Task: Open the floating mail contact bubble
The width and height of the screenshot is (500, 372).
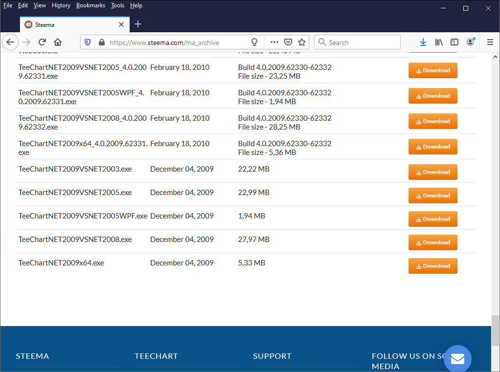Action: pos(457,359)
